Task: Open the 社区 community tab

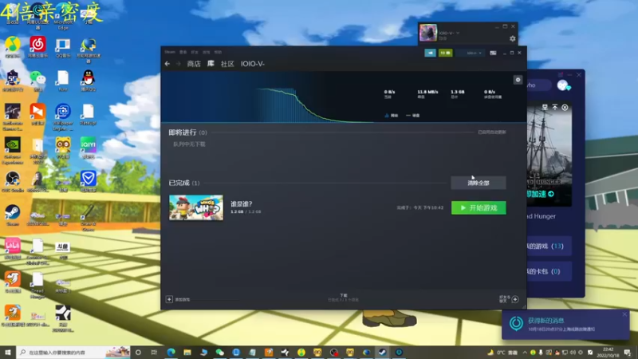Action: 227,64
